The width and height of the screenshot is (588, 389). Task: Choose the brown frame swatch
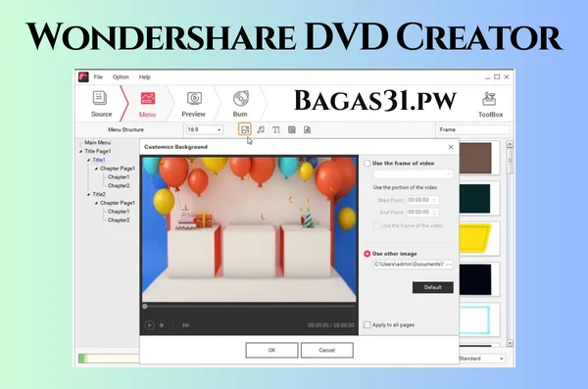click(475, 158)
